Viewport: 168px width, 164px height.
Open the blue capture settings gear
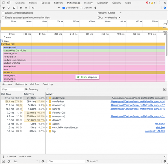tap(165, 8)
